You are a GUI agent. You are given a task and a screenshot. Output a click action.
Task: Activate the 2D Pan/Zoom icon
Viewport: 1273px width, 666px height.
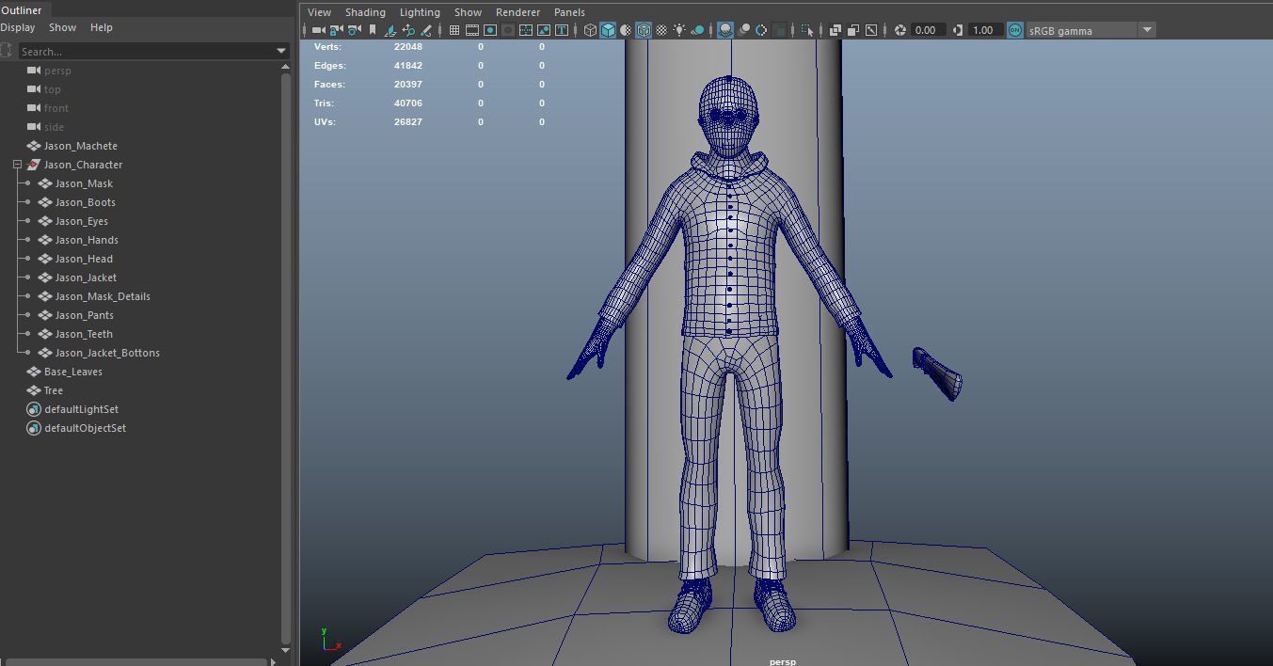408,30
